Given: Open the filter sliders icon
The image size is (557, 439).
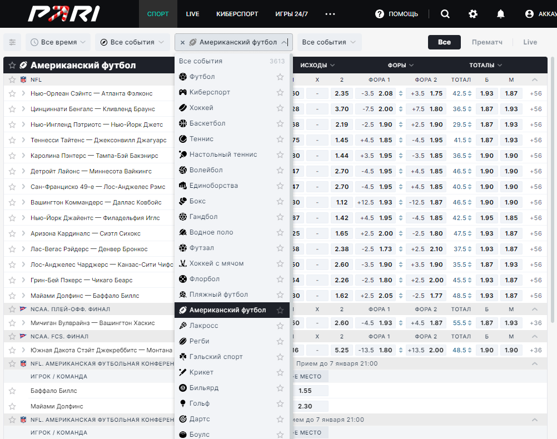Looking at the screenshot, I should click(12, 42).
